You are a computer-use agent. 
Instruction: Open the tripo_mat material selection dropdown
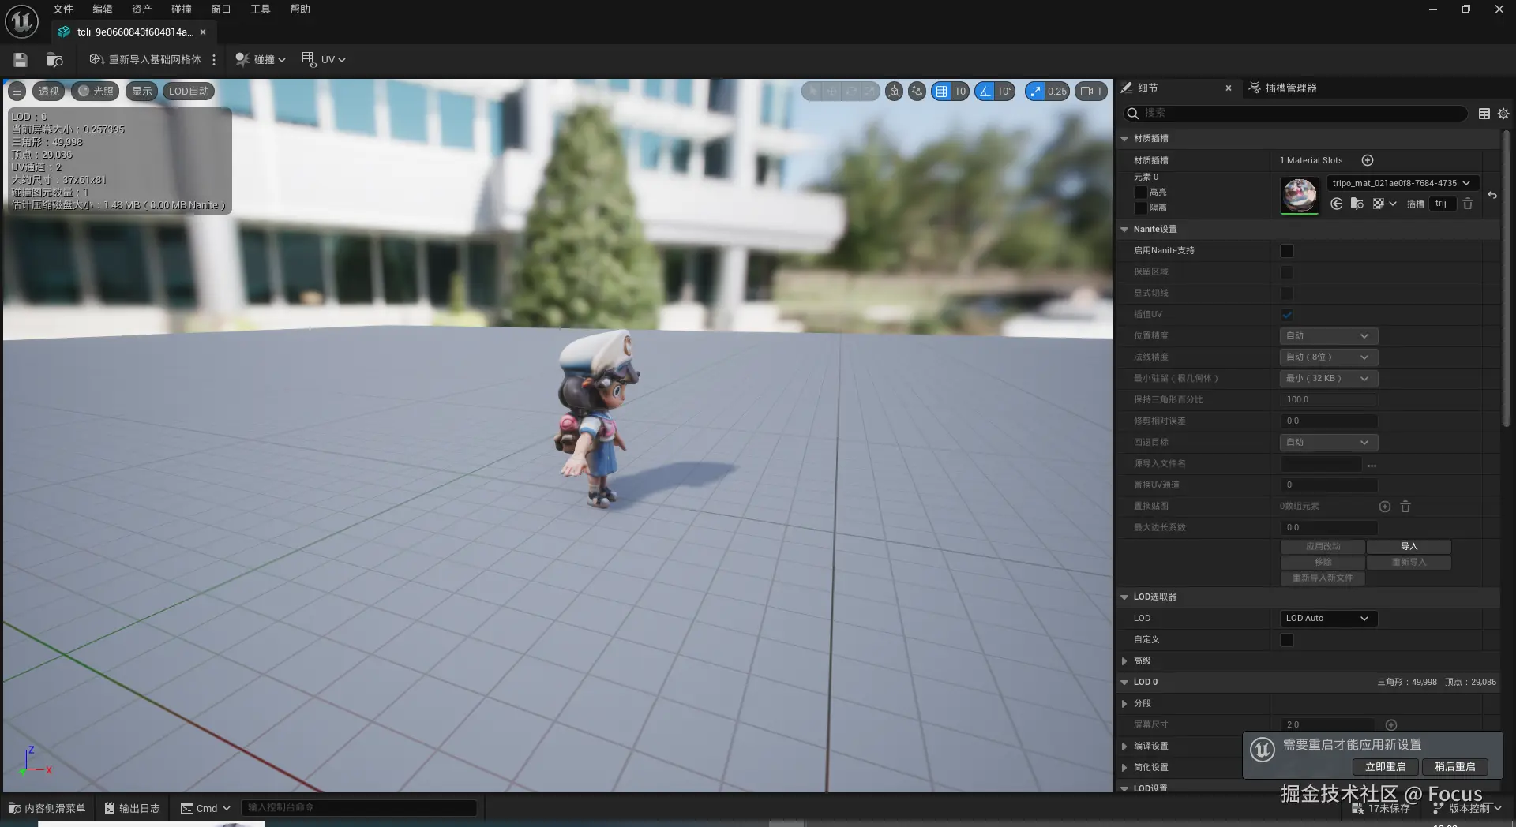point(1402,183)
